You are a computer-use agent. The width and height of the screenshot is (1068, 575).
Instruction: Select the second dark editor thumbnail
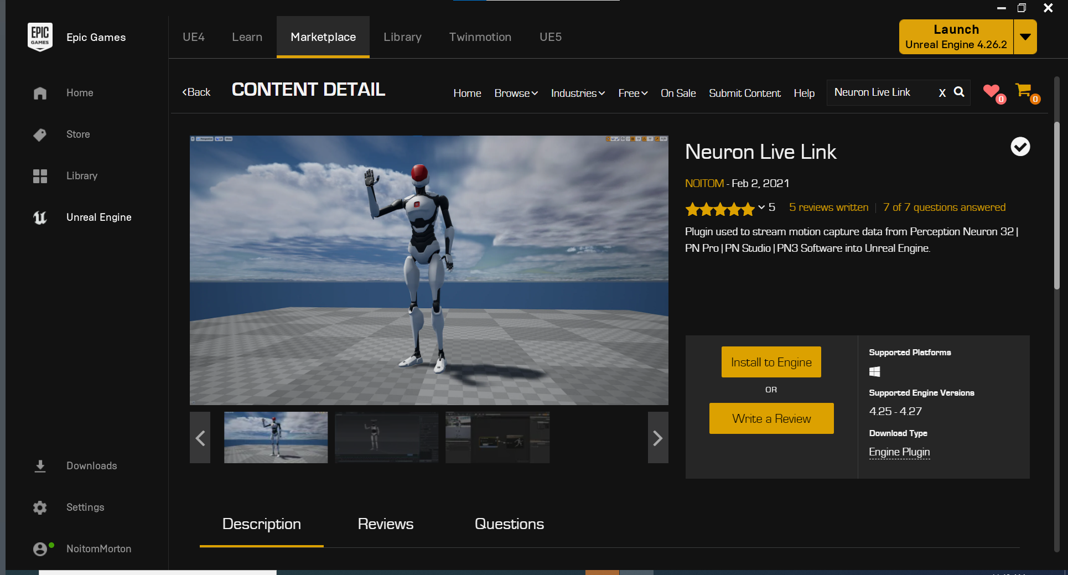[386, 437]
